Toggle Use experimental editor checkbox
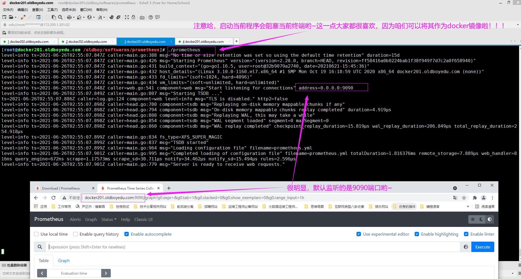521x279 pixels. (x=359, y=234)
